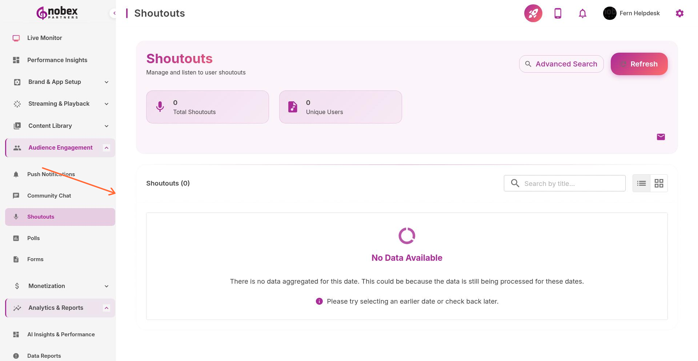Click the Refresh button

[639, 64]
